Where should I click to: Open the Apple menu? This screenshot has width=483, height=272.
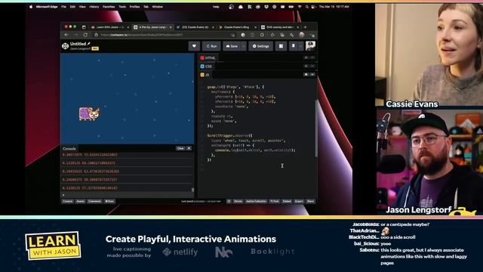click(31, 7)
